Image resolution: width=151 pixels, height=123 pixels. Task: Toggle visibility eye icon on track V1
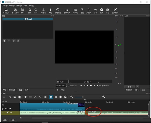(x=10, y=109)
